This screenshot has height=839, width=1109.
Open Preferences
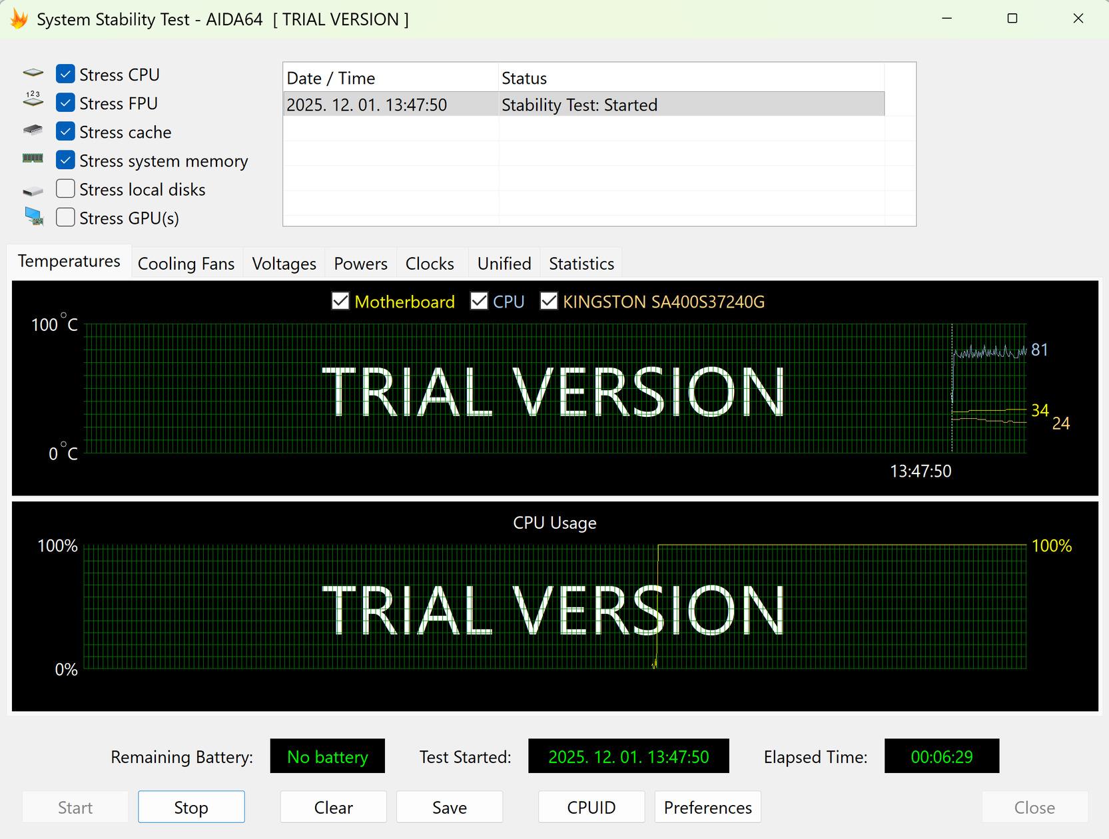click(708, 807)
